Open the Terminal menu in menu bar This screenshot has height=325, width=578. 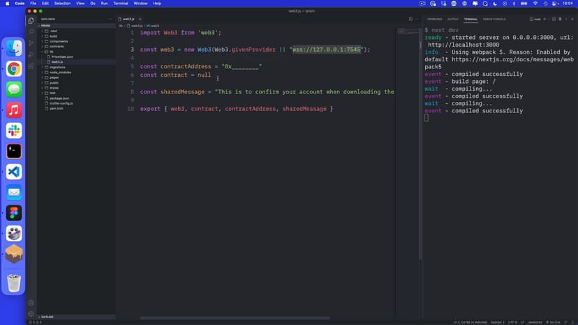pos(120,3)
